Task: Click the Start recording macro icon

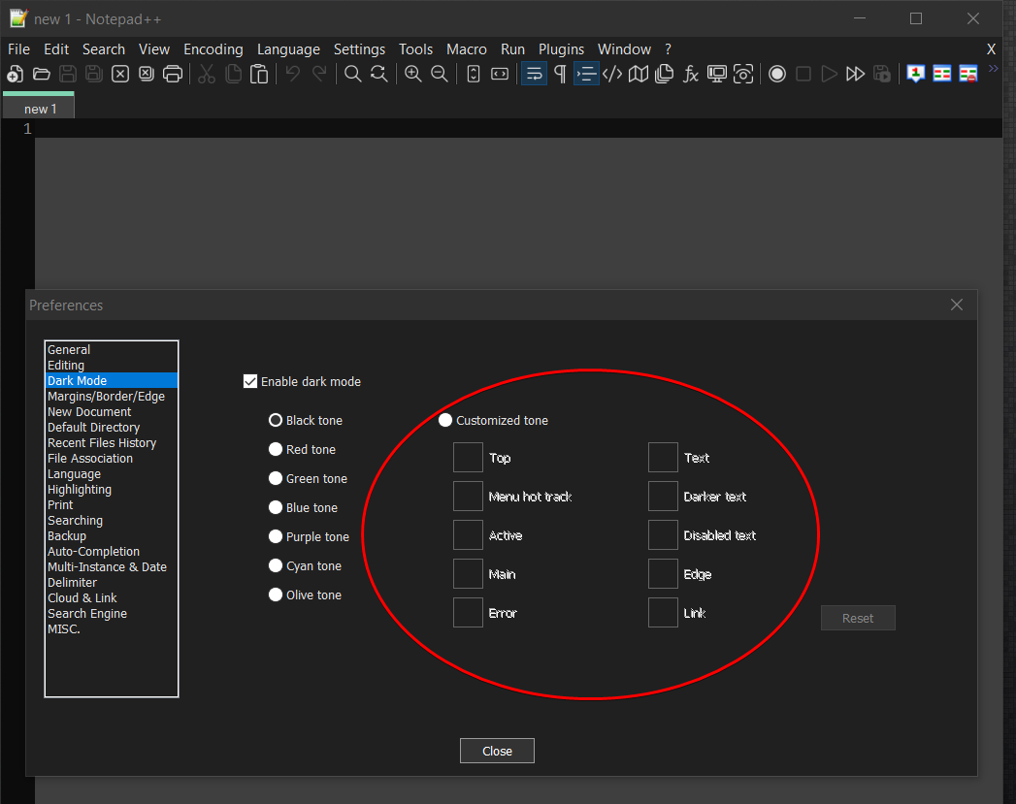Action: pos(777,74)
